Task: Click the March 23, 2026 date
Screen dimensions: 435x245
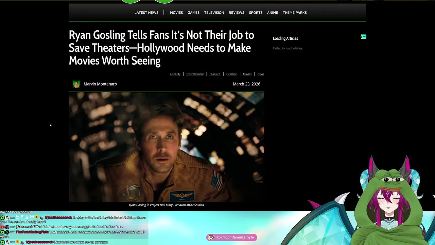Action: coord(246,84)
